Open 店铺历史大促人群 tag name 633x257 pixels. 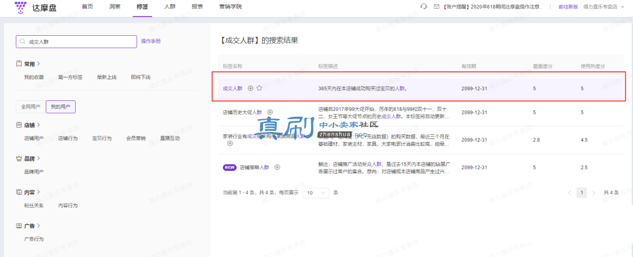tap(242, 112)
